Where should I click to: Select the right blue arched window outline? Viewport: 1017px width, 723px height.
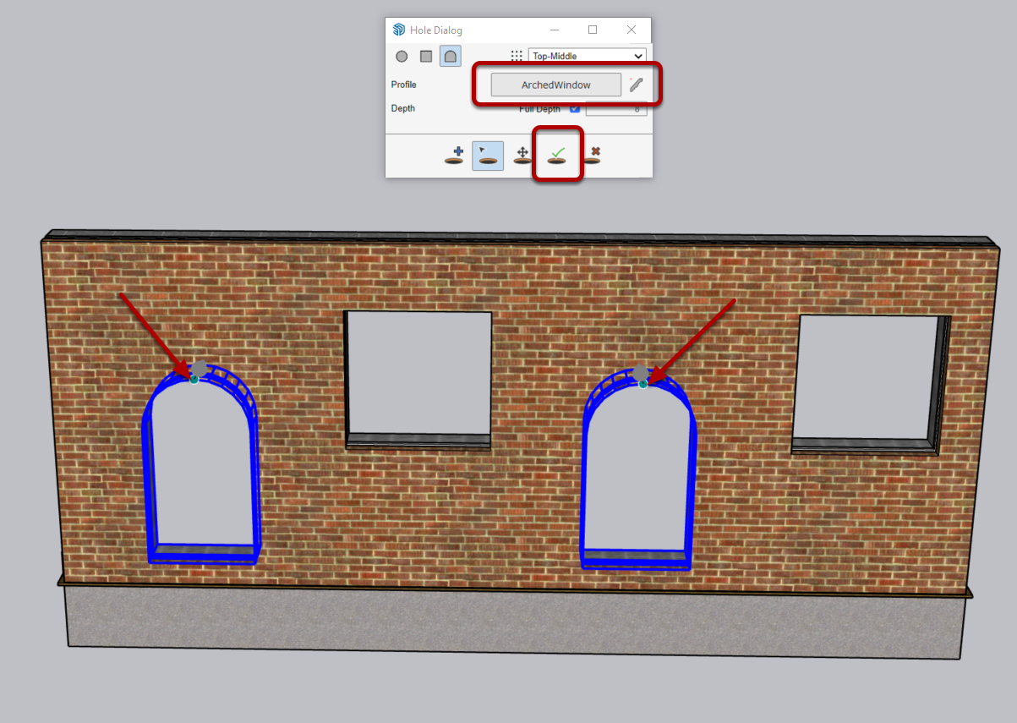click(639, 468)
